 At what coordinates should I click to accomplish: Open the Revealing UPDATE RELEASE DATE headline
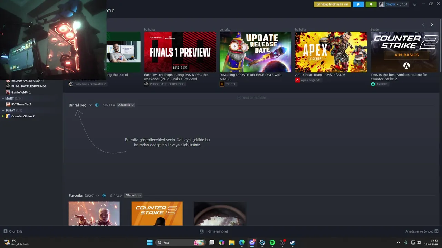(250, 77)
